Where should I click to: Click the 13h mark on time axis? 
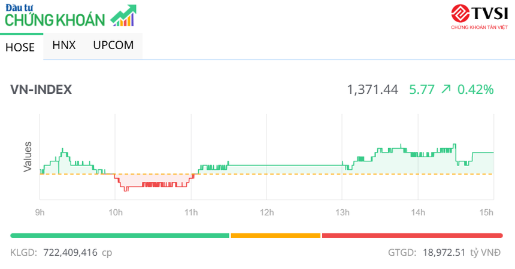pos(342,212)
